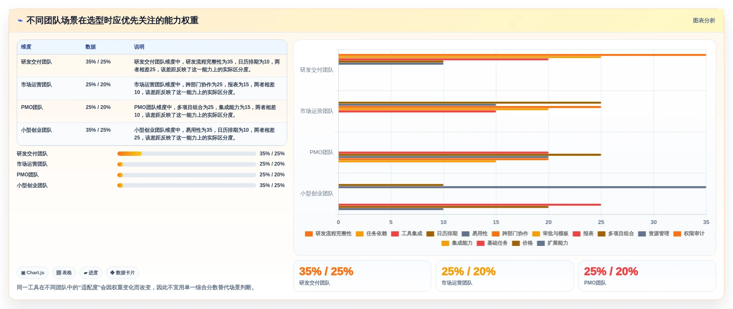Click the 数据卡片 tag chip
Viewport: 733px width, 309px height.
pos(123,273)
